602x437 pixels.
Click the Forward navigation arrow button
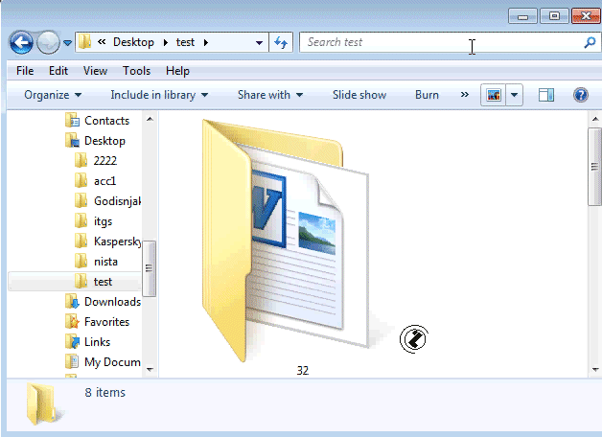click(x=48, y=42)
